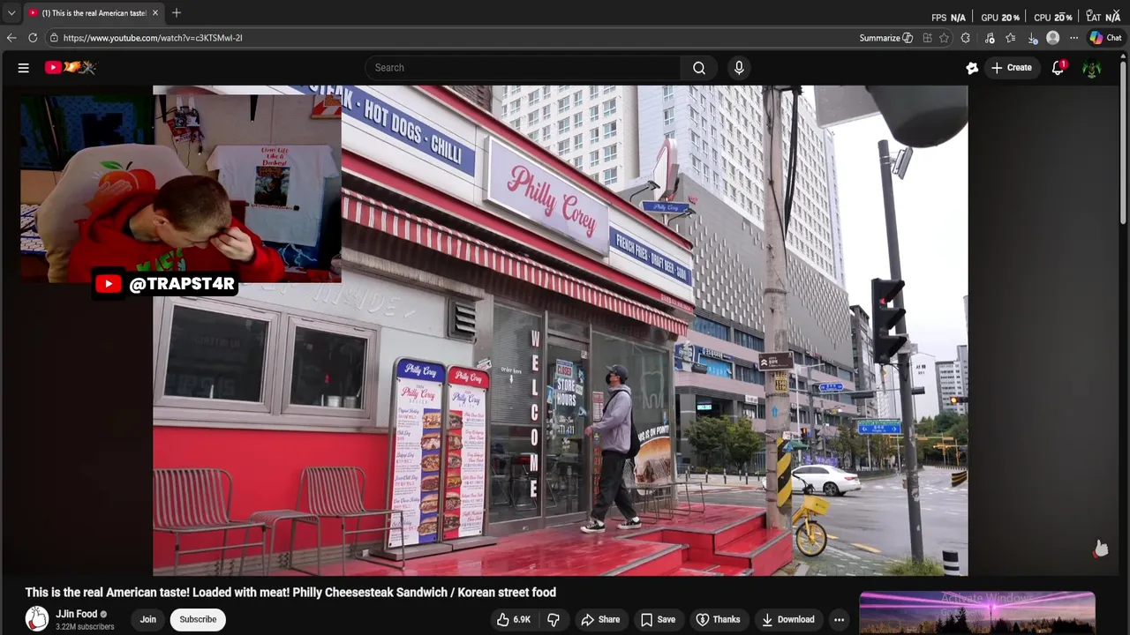Viewport: 1130px width, 635px height.
Task: Subscribe to JJin Food channel
Action: coord(198,619)
